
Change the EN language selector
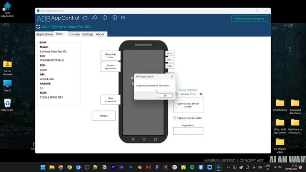click(123, 18)
